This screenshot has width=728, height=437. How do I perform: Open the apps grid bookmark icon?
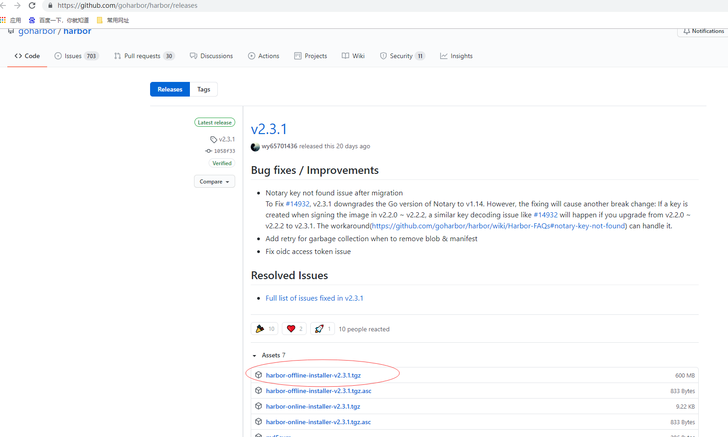tap(3, 20)
